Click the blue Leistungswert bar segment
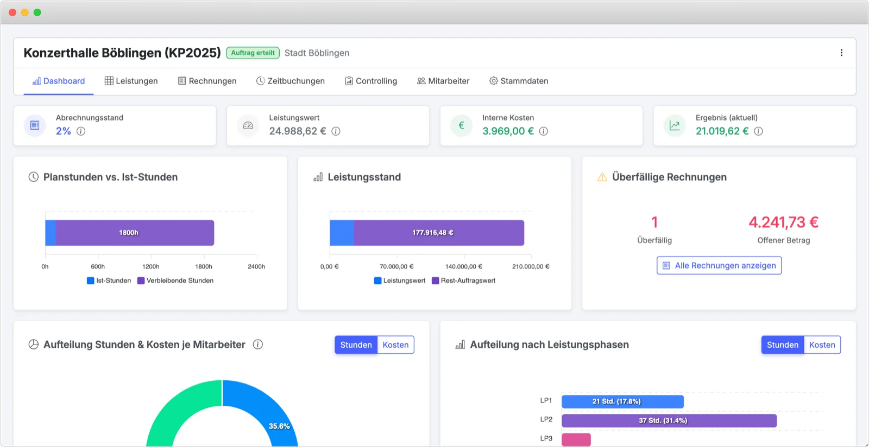Image resolution: width=869 pixels, height=447 pixels. pos(342,233)
